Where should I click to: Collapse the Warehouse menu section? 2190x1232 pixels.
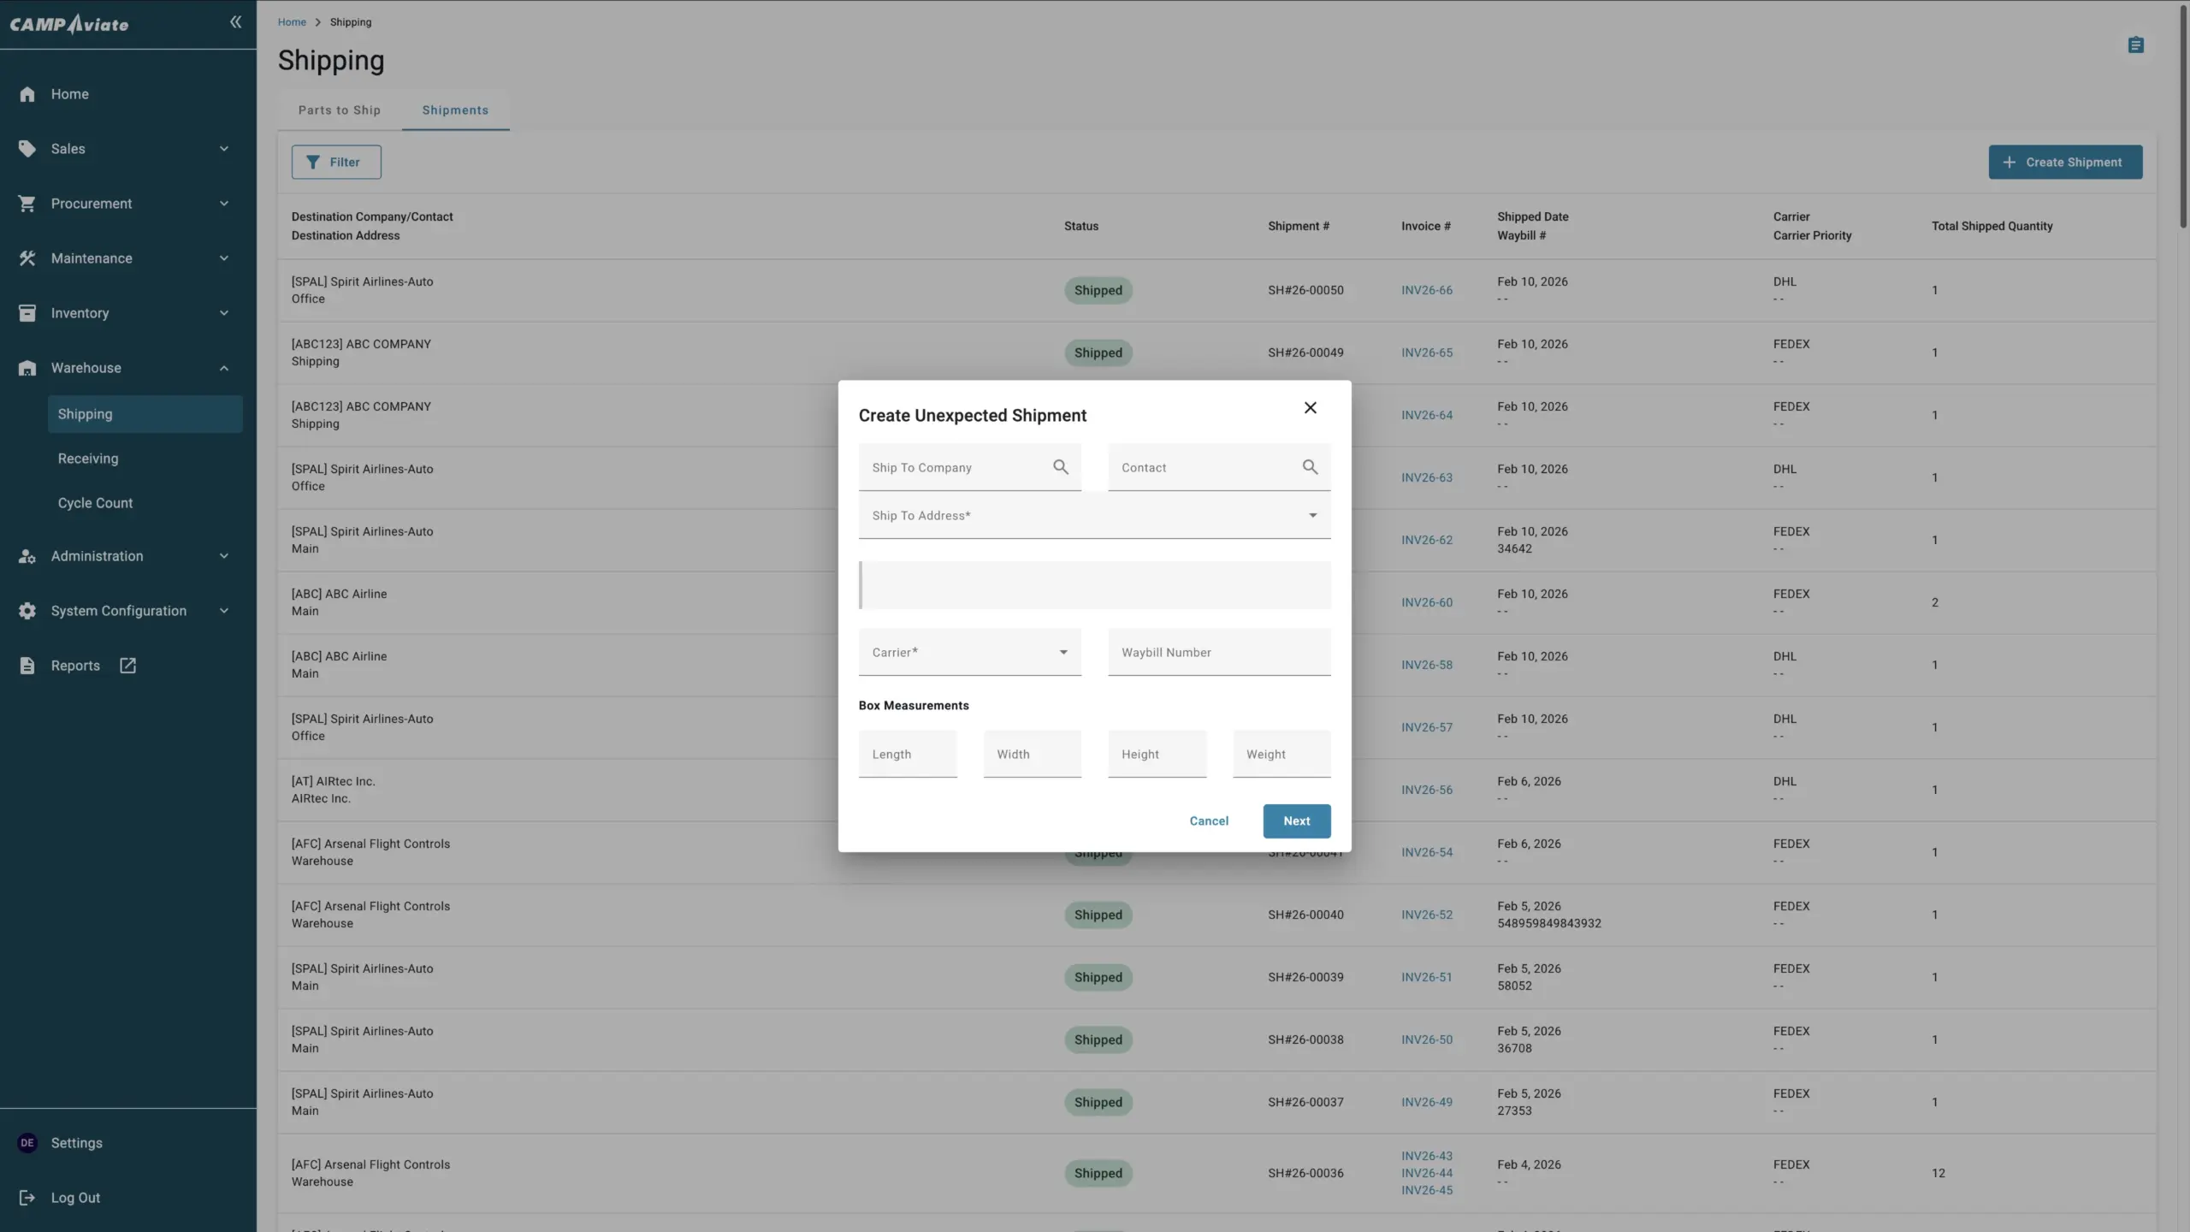click(x=224, y=368)
